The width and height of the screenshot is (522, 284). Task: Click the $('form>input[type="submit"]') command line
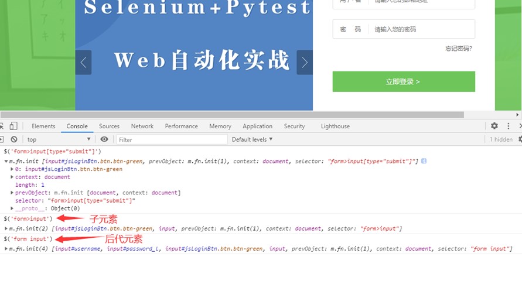click(x=52, y=151)
